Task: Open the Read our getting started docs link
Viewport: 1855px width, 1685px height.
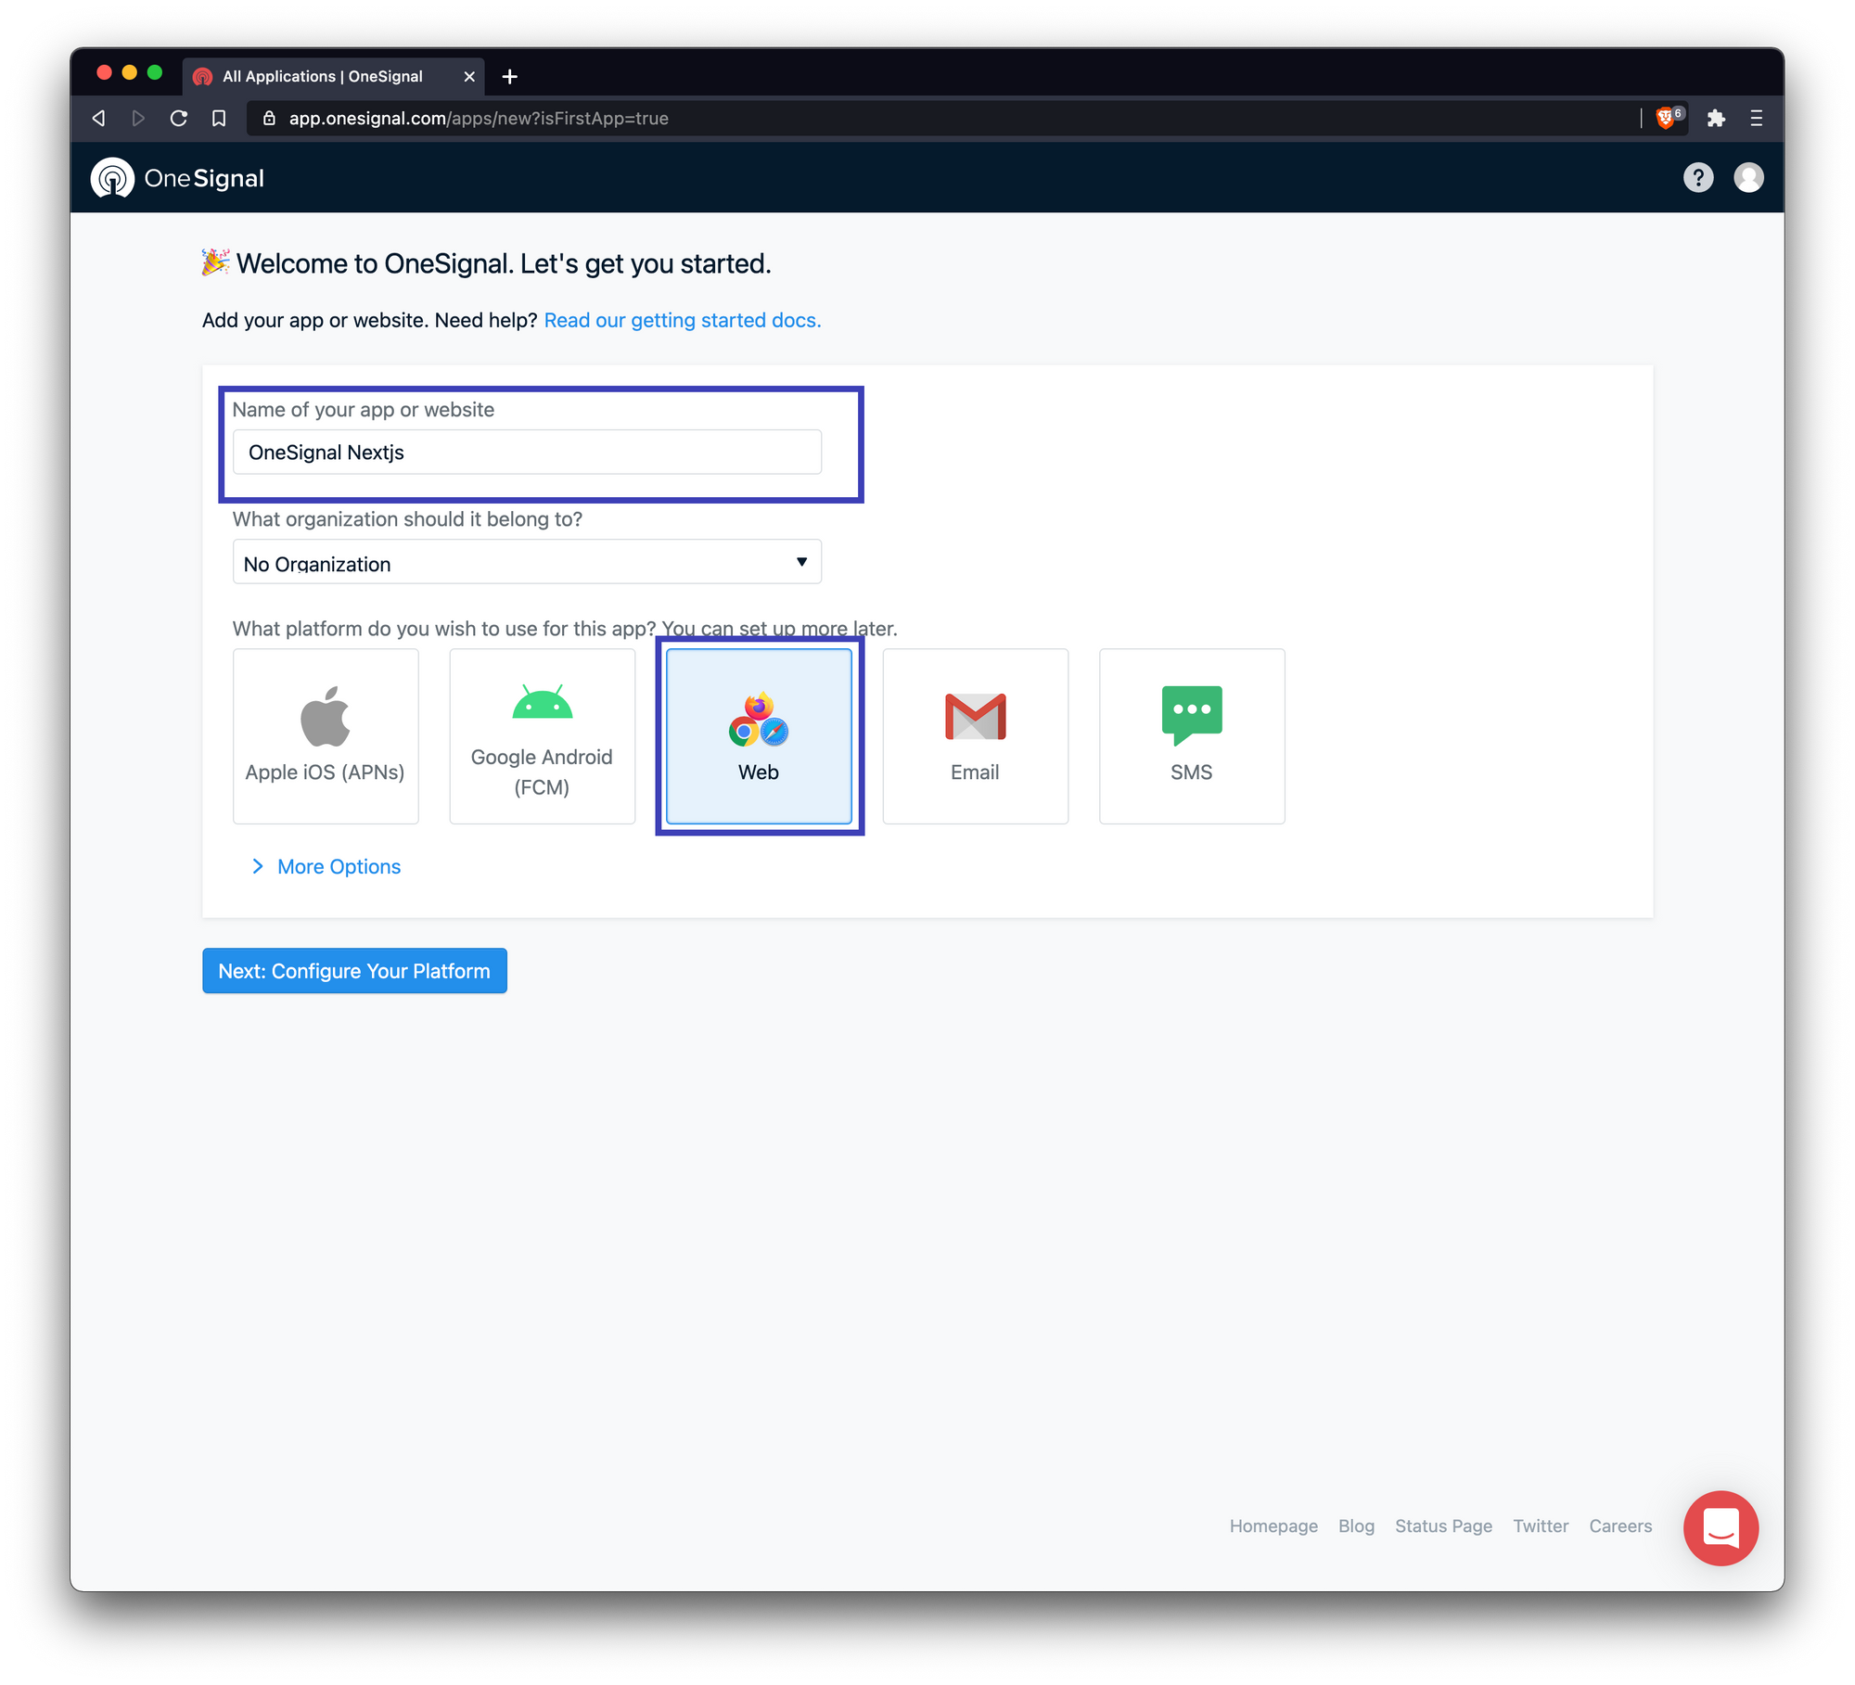Action: point(683,320)
